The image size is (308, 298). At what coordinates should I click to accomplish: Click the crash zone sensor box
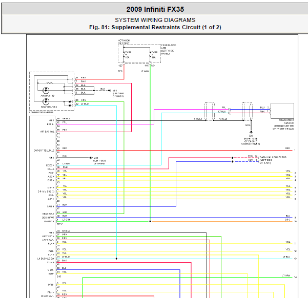(x=282, y=111)
